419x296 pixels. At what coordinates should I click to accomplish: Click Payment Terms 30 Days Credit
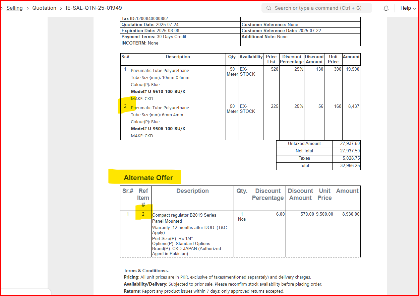coord(154,37)
